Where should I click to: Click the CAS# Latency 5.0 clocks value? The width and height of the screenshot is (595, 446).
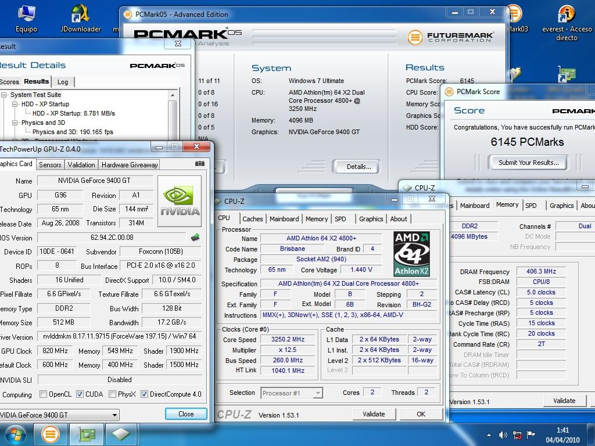click(x=541, y=293)
